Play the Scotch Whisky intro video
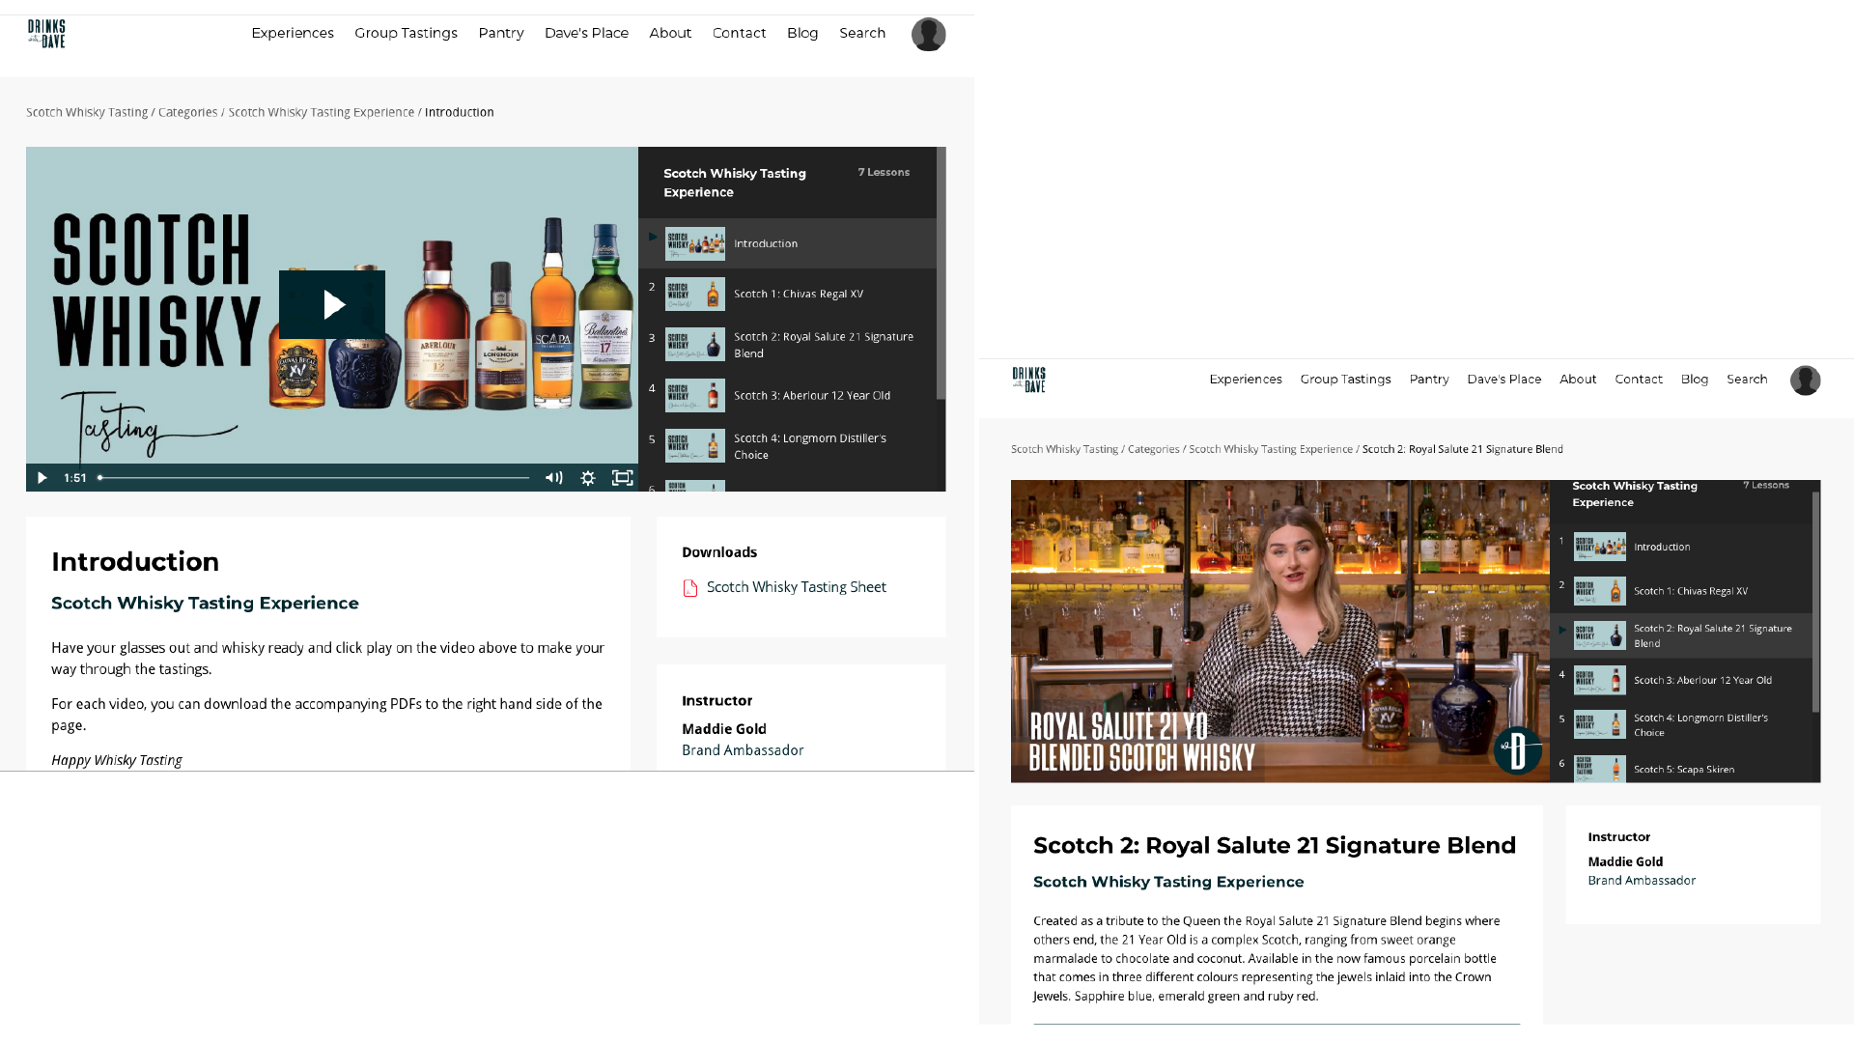 [x=331, y=304]
